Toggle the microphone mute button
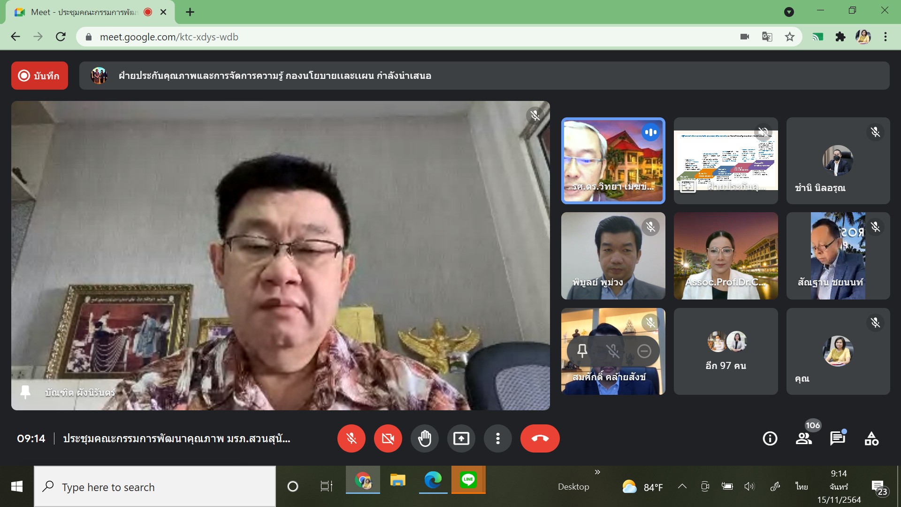The height and width of the screenshot is (507, 901). [x=351, y=438]
